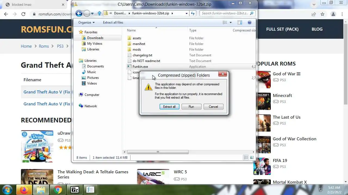This screenshot has height=195, width=348.
Task: Click Extract all files toolbar command
Action: click(x=113, y=22)
